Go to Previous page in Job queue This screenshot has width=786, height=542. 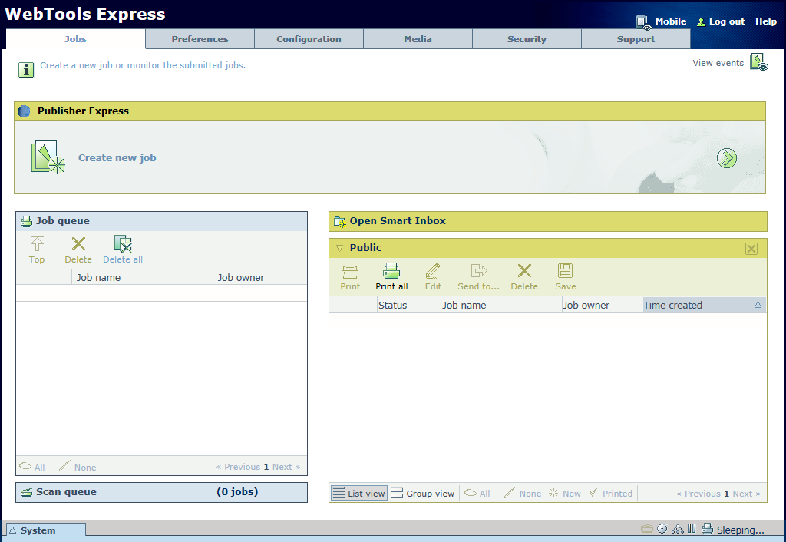tap(238, 467)
